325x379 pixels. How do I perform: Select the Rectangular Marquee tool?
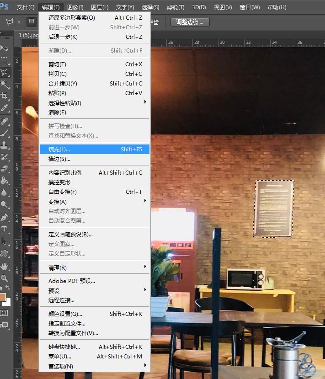tap(5, 60)
